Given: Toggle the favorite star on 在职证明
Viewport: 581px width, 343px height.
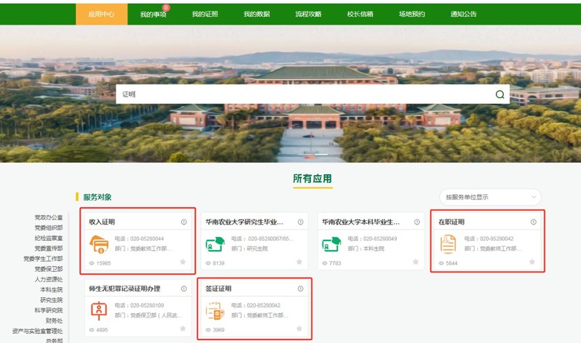Looking at the screenshot, I should (532, 262).
